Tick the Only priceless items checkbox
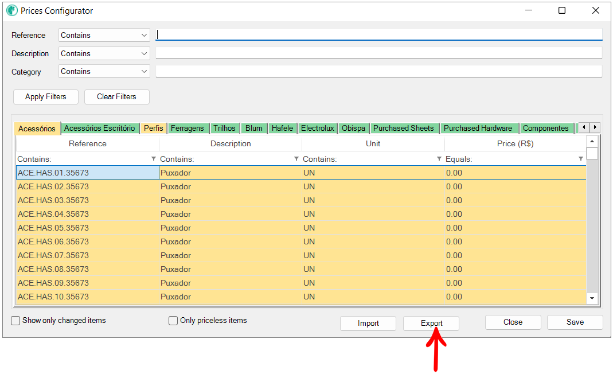613x374 pixels. click(x=173, y=321)
